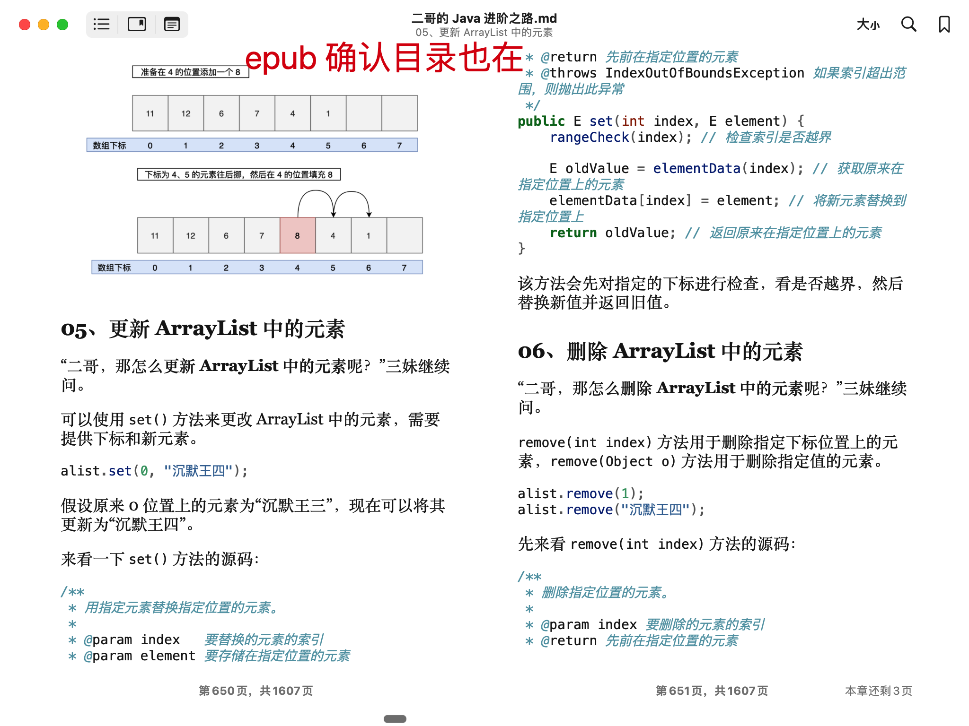Open the notes view icon
This screenshot has height=726, width=969.
172,24
